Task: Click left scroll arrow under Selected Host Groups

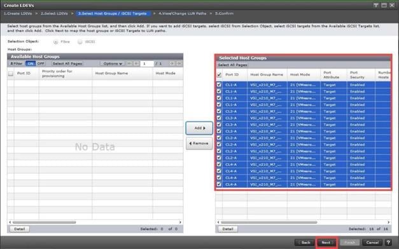Action: 218,222
